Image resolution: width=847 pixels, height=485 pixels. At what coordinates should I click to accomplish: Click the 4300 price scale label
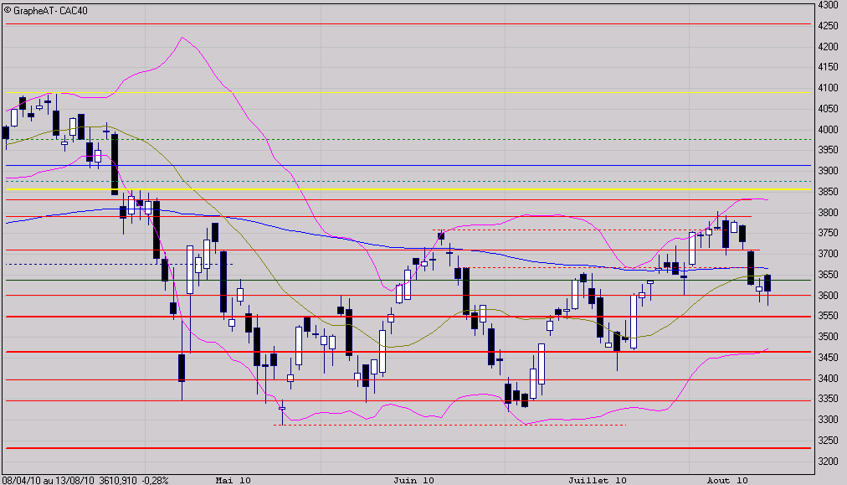coord(828,5)
